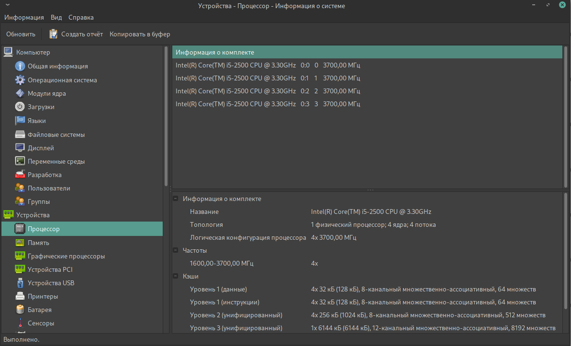Open the Printers icon entry
Screen dimensions: 571x346
20,296
